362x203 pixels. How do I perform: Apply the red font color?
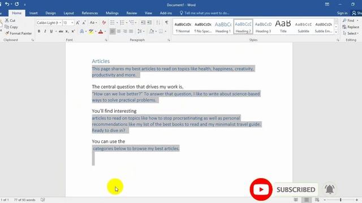[x=101, y=32]
